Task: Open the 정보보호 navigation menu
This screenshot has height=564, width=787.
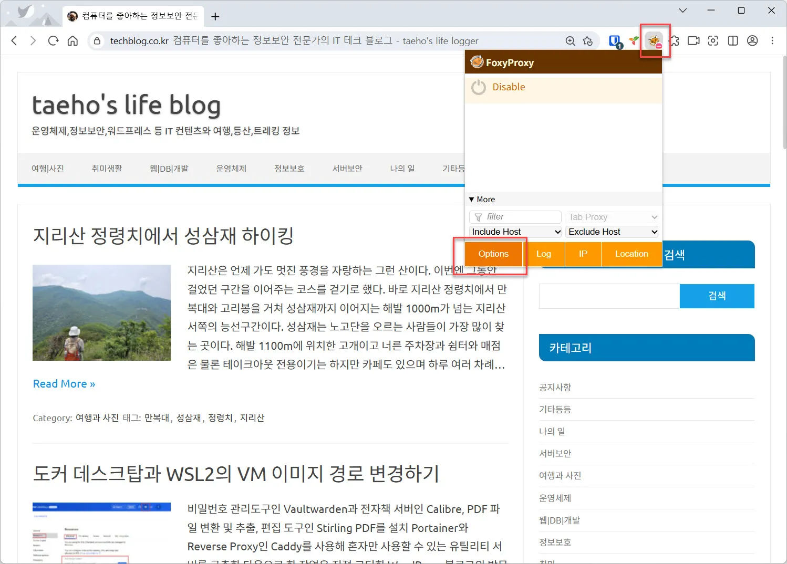Action: point(288,169)
